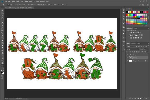Add a layer mask
This screenshot has width=150, height=100.
135,98
